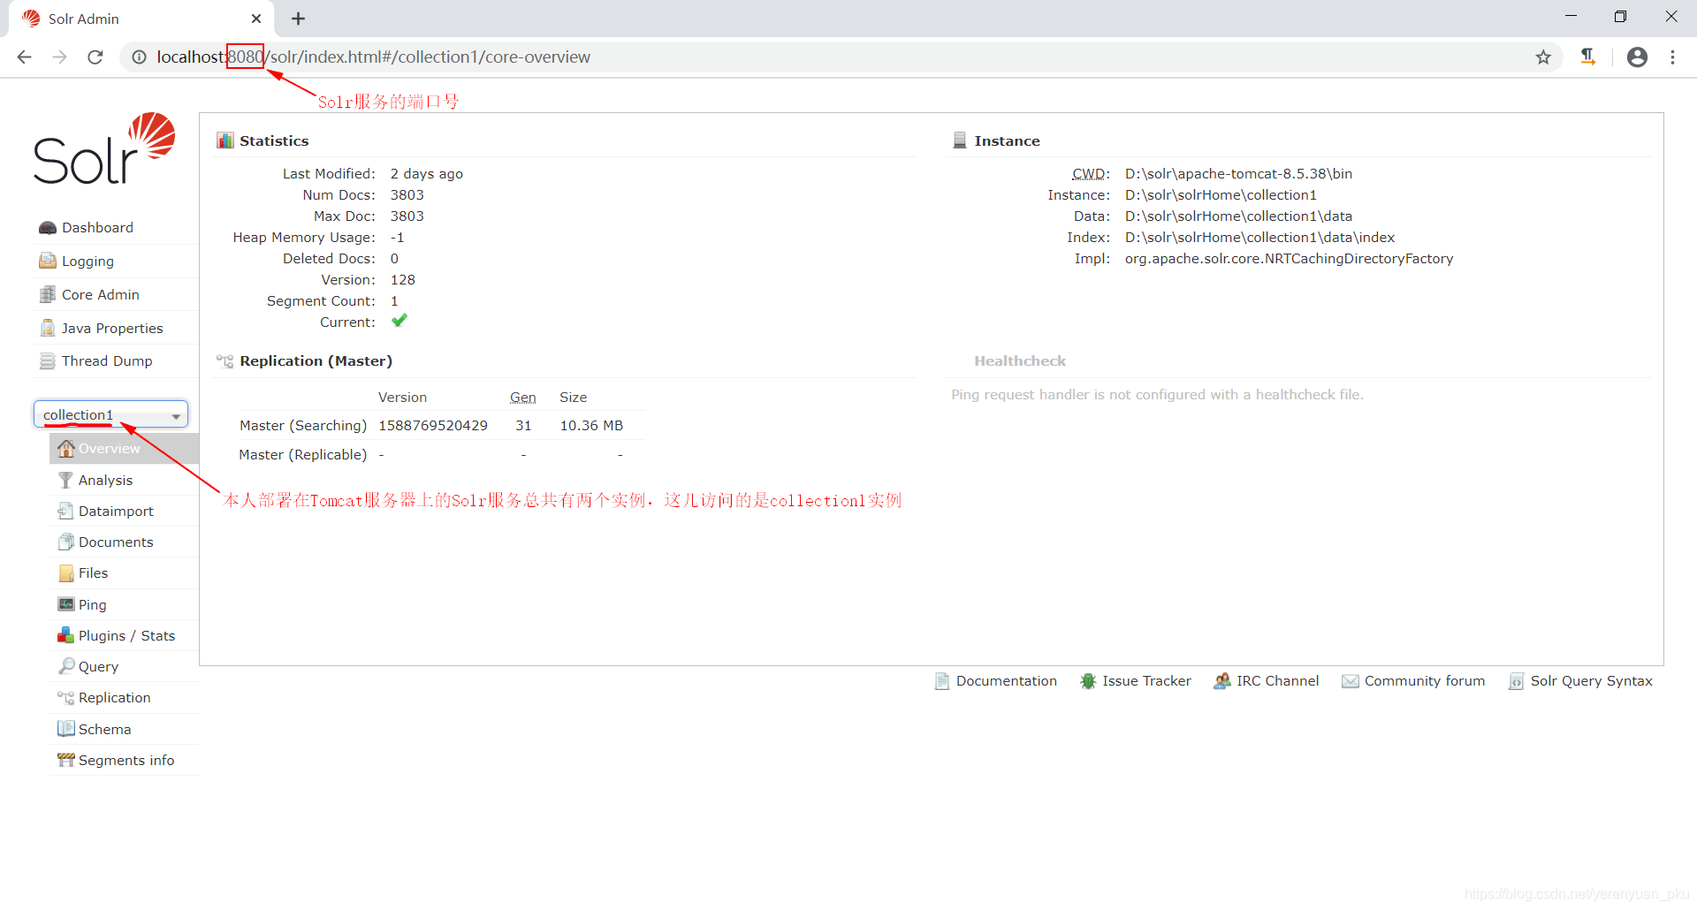Click the Documents icon
This screenshot has width=1697, height=910.
tap(66, 542)
